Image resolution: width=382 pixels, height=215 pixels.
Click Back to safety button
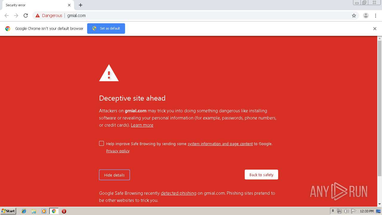[261, 175]
